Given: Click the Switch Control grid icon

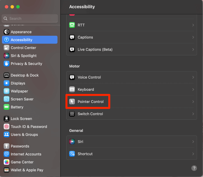Looking at the screenshot, I should pyautogui.click(x=72, y=114).
